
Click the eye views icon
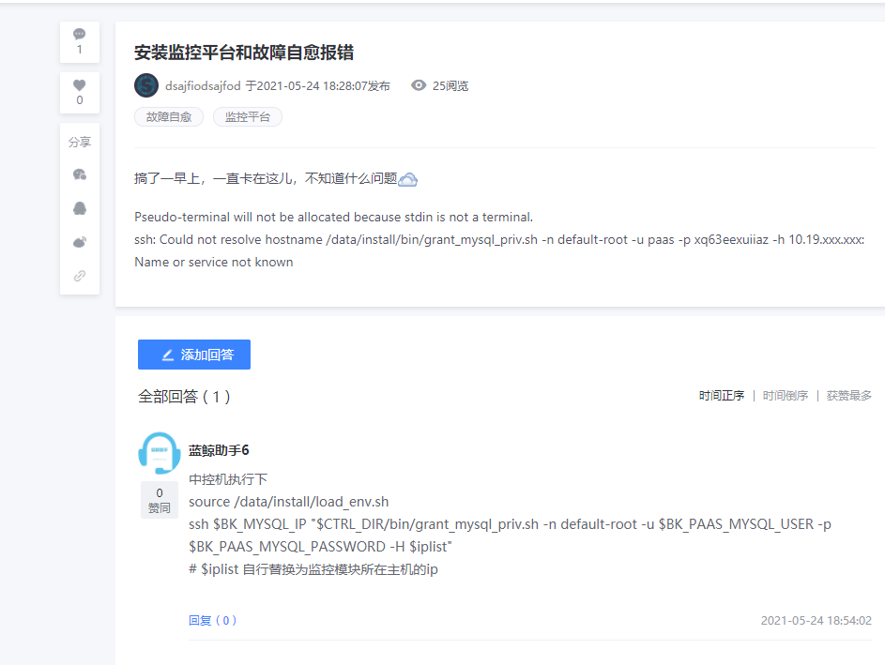pos(419,85)
